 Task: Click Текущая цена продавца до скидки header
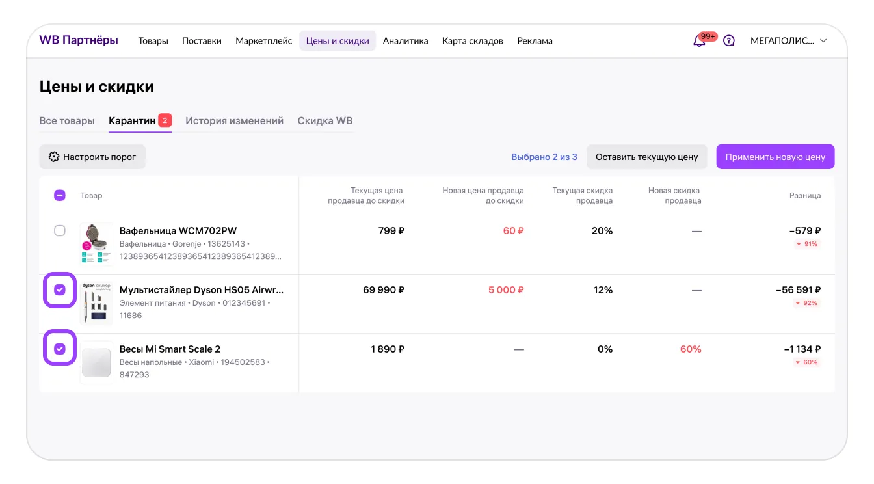(x=366, y=196)
